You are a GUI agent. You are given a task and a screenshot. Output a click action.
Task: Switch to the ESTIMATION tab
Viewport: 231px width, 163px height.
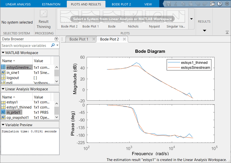pyautogui.click(x=51, y=4)
